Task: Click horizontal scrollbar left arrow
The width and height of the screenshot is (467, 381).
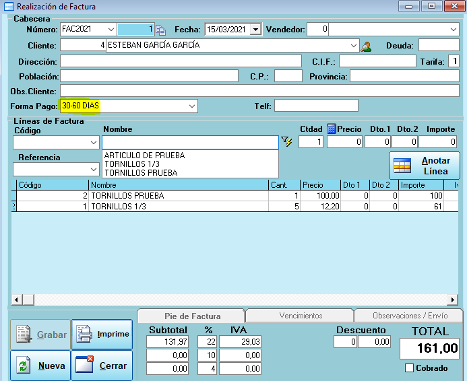Action: tap(17, 300)
